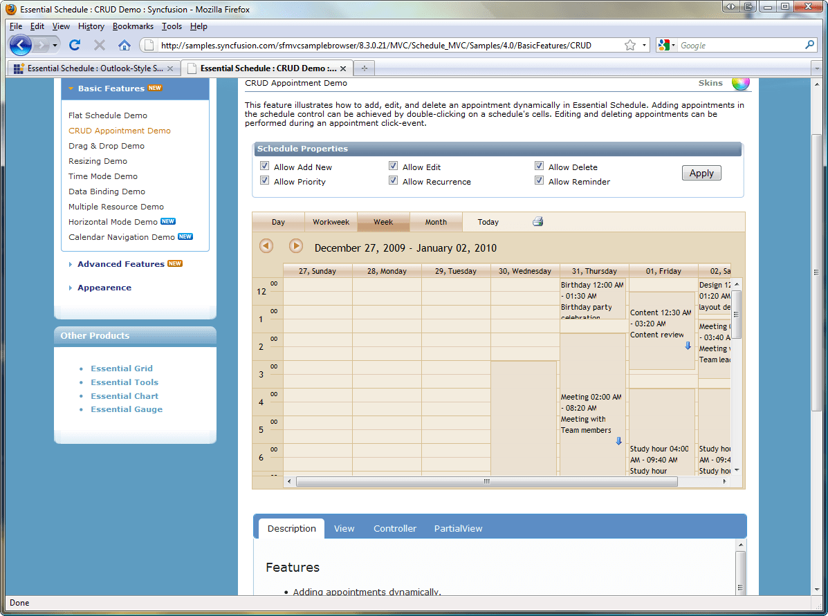Disable the Allow Delete checkbox
The width and height of the screenshot is (828, 616).
click(539, 167)
